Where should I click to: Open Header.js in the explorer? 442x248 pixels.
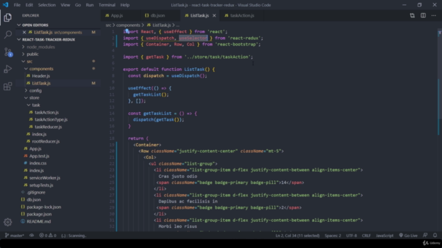pos(41,76)
